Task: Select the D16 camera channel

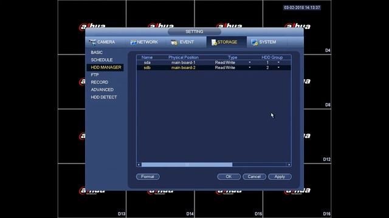Action: [326, 214]
